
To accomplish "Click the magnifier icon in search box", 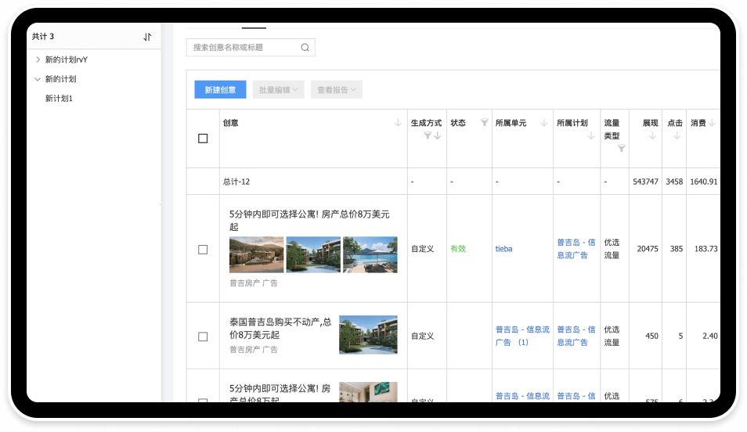I will (x=305, y=48).
